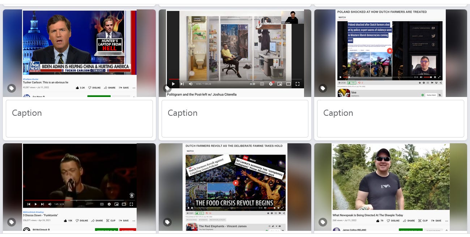The height and width of the screenshot is (237, 470).
Task: Open the tag icon on the 3 Discos Down image
Action: 12,222
